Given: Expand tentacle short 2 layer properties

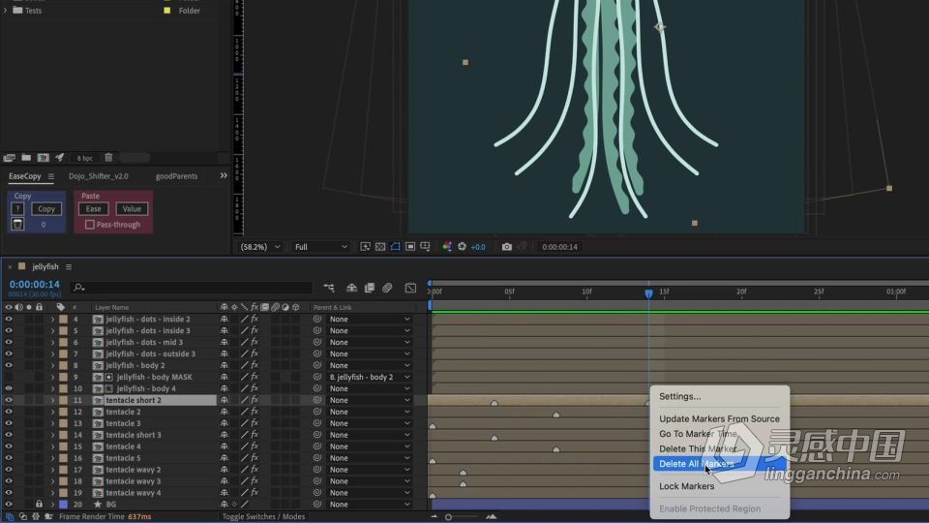Looking at the screenshot, I should (52, 400).
